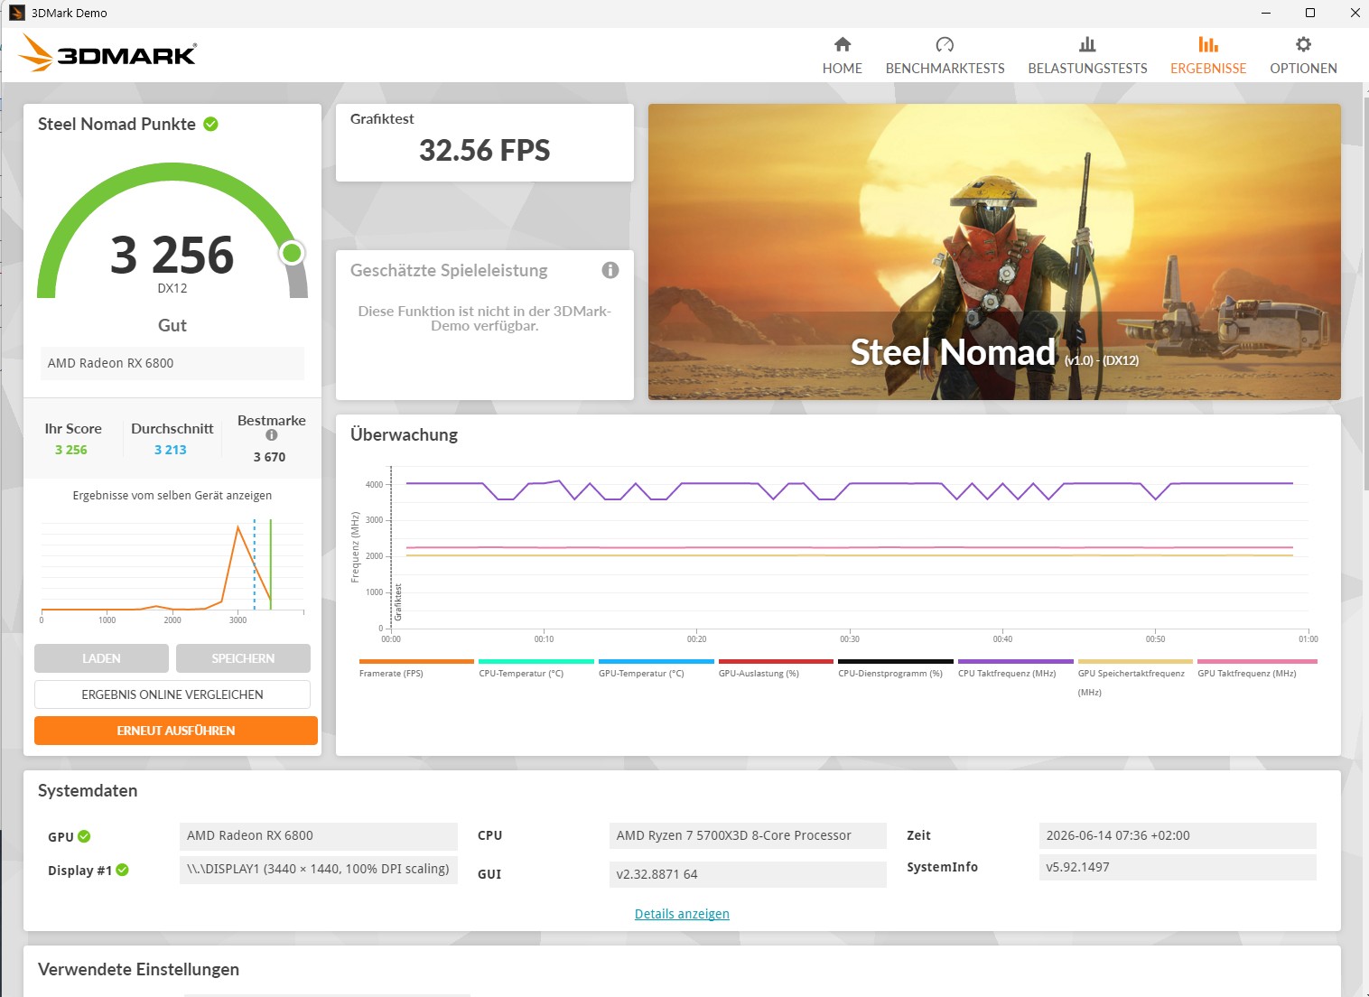Open the Optionen gear icon
The image size is (1369, 997).
(1303, 44)
